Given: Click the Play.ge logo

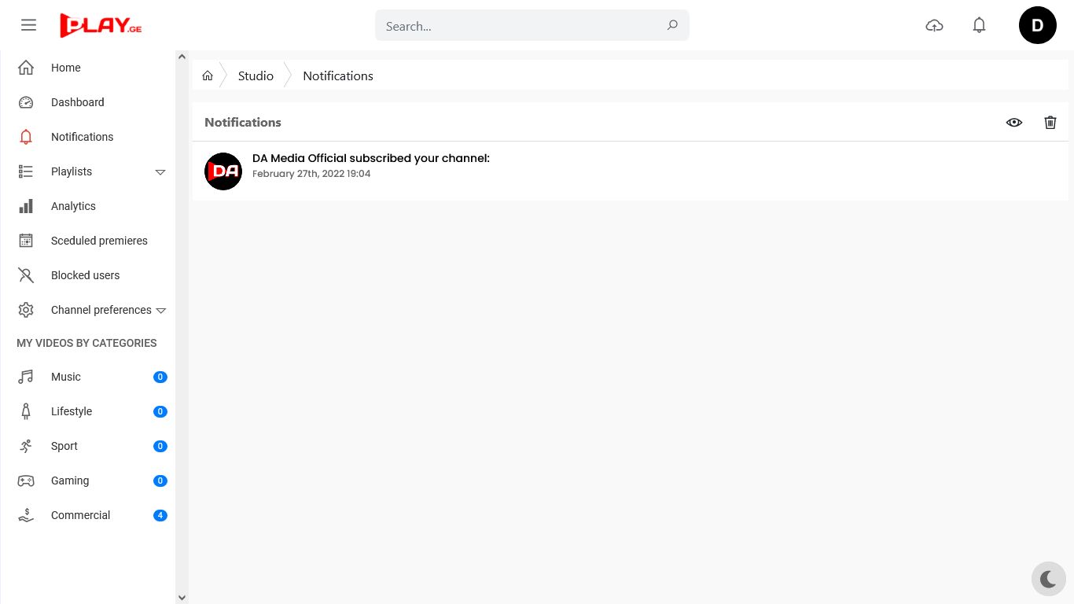Looking at the screenshot, I should (x=101, y=25).
